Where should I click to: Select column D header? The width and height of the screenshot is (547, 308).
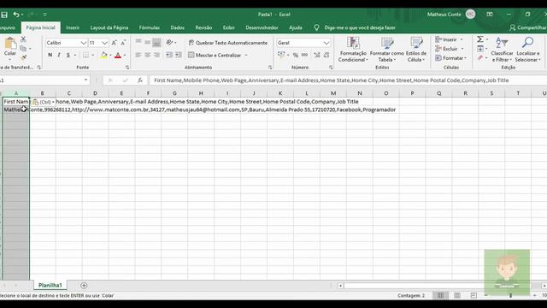95,93
